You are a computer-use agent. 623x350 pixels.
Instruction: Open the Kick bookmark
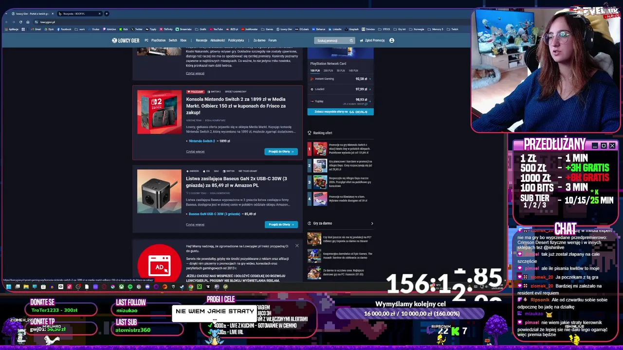[124, 29]
